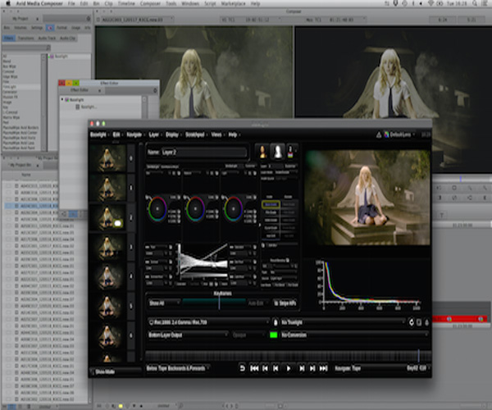Click the undo loop playback icon
The height and width of the screenshot is (410, 492).
pos(242,368)
